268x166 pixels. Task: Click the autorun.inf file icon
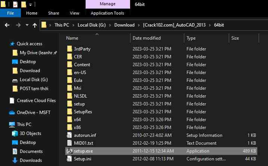69,135
